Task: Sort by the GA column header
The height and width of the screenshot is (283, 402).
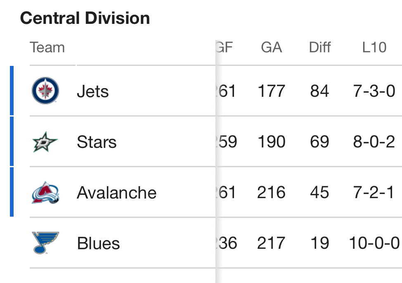Action: [271, 47]
